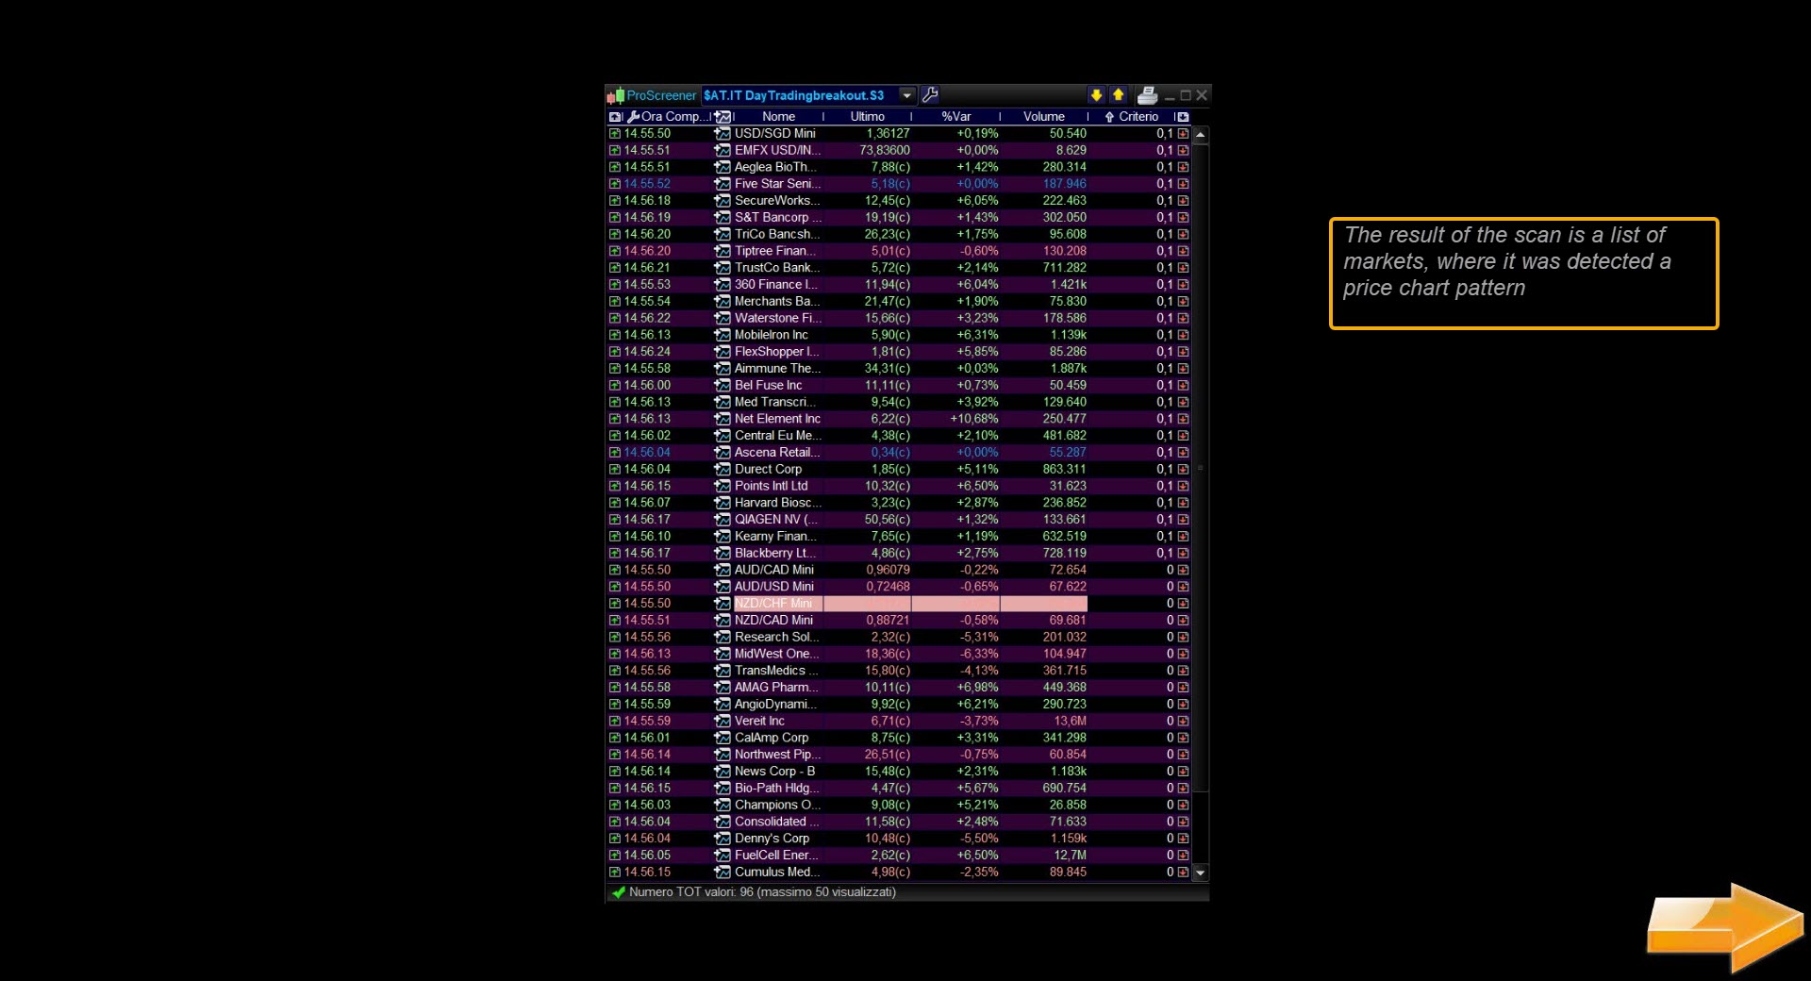Image resolution: width=1811 pixels, height=981 pixels.
Task: Open chart icon for Aeglea BioTh...
Action: point(723,167)
